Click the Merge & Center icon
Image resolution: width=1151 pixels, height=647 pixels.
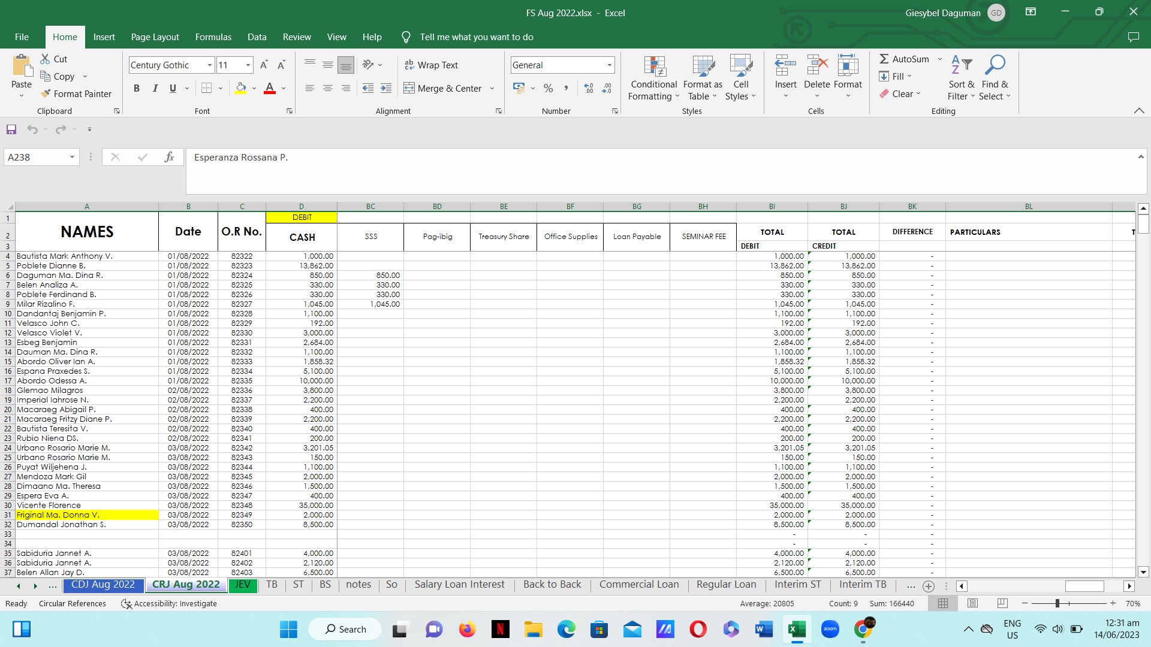click(409, 88)
